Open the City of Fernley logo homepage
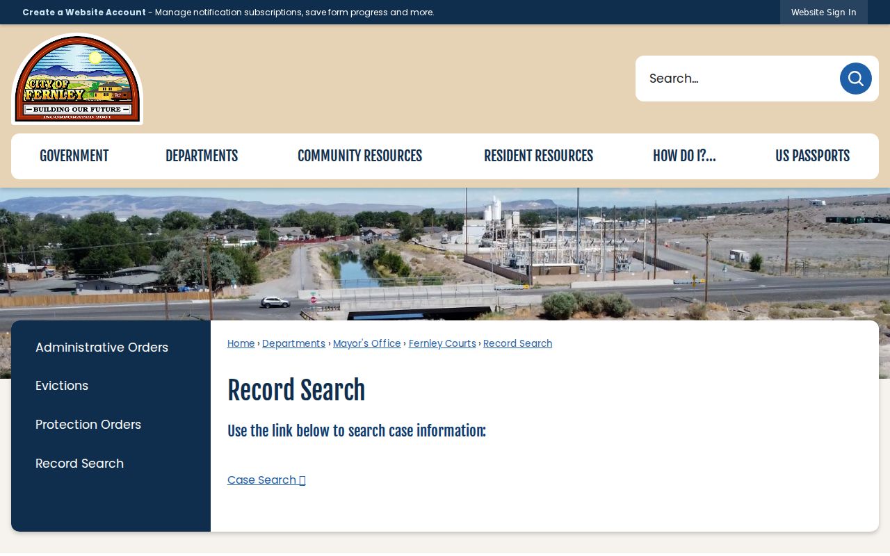Screen dimensions: 890x556 point(77,79)
